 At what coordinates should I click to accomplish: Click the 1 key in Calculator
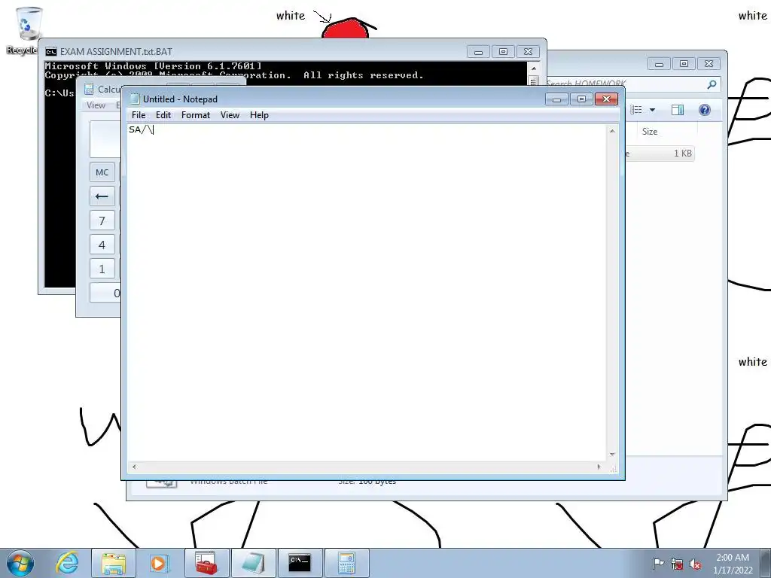pos(102,269)
